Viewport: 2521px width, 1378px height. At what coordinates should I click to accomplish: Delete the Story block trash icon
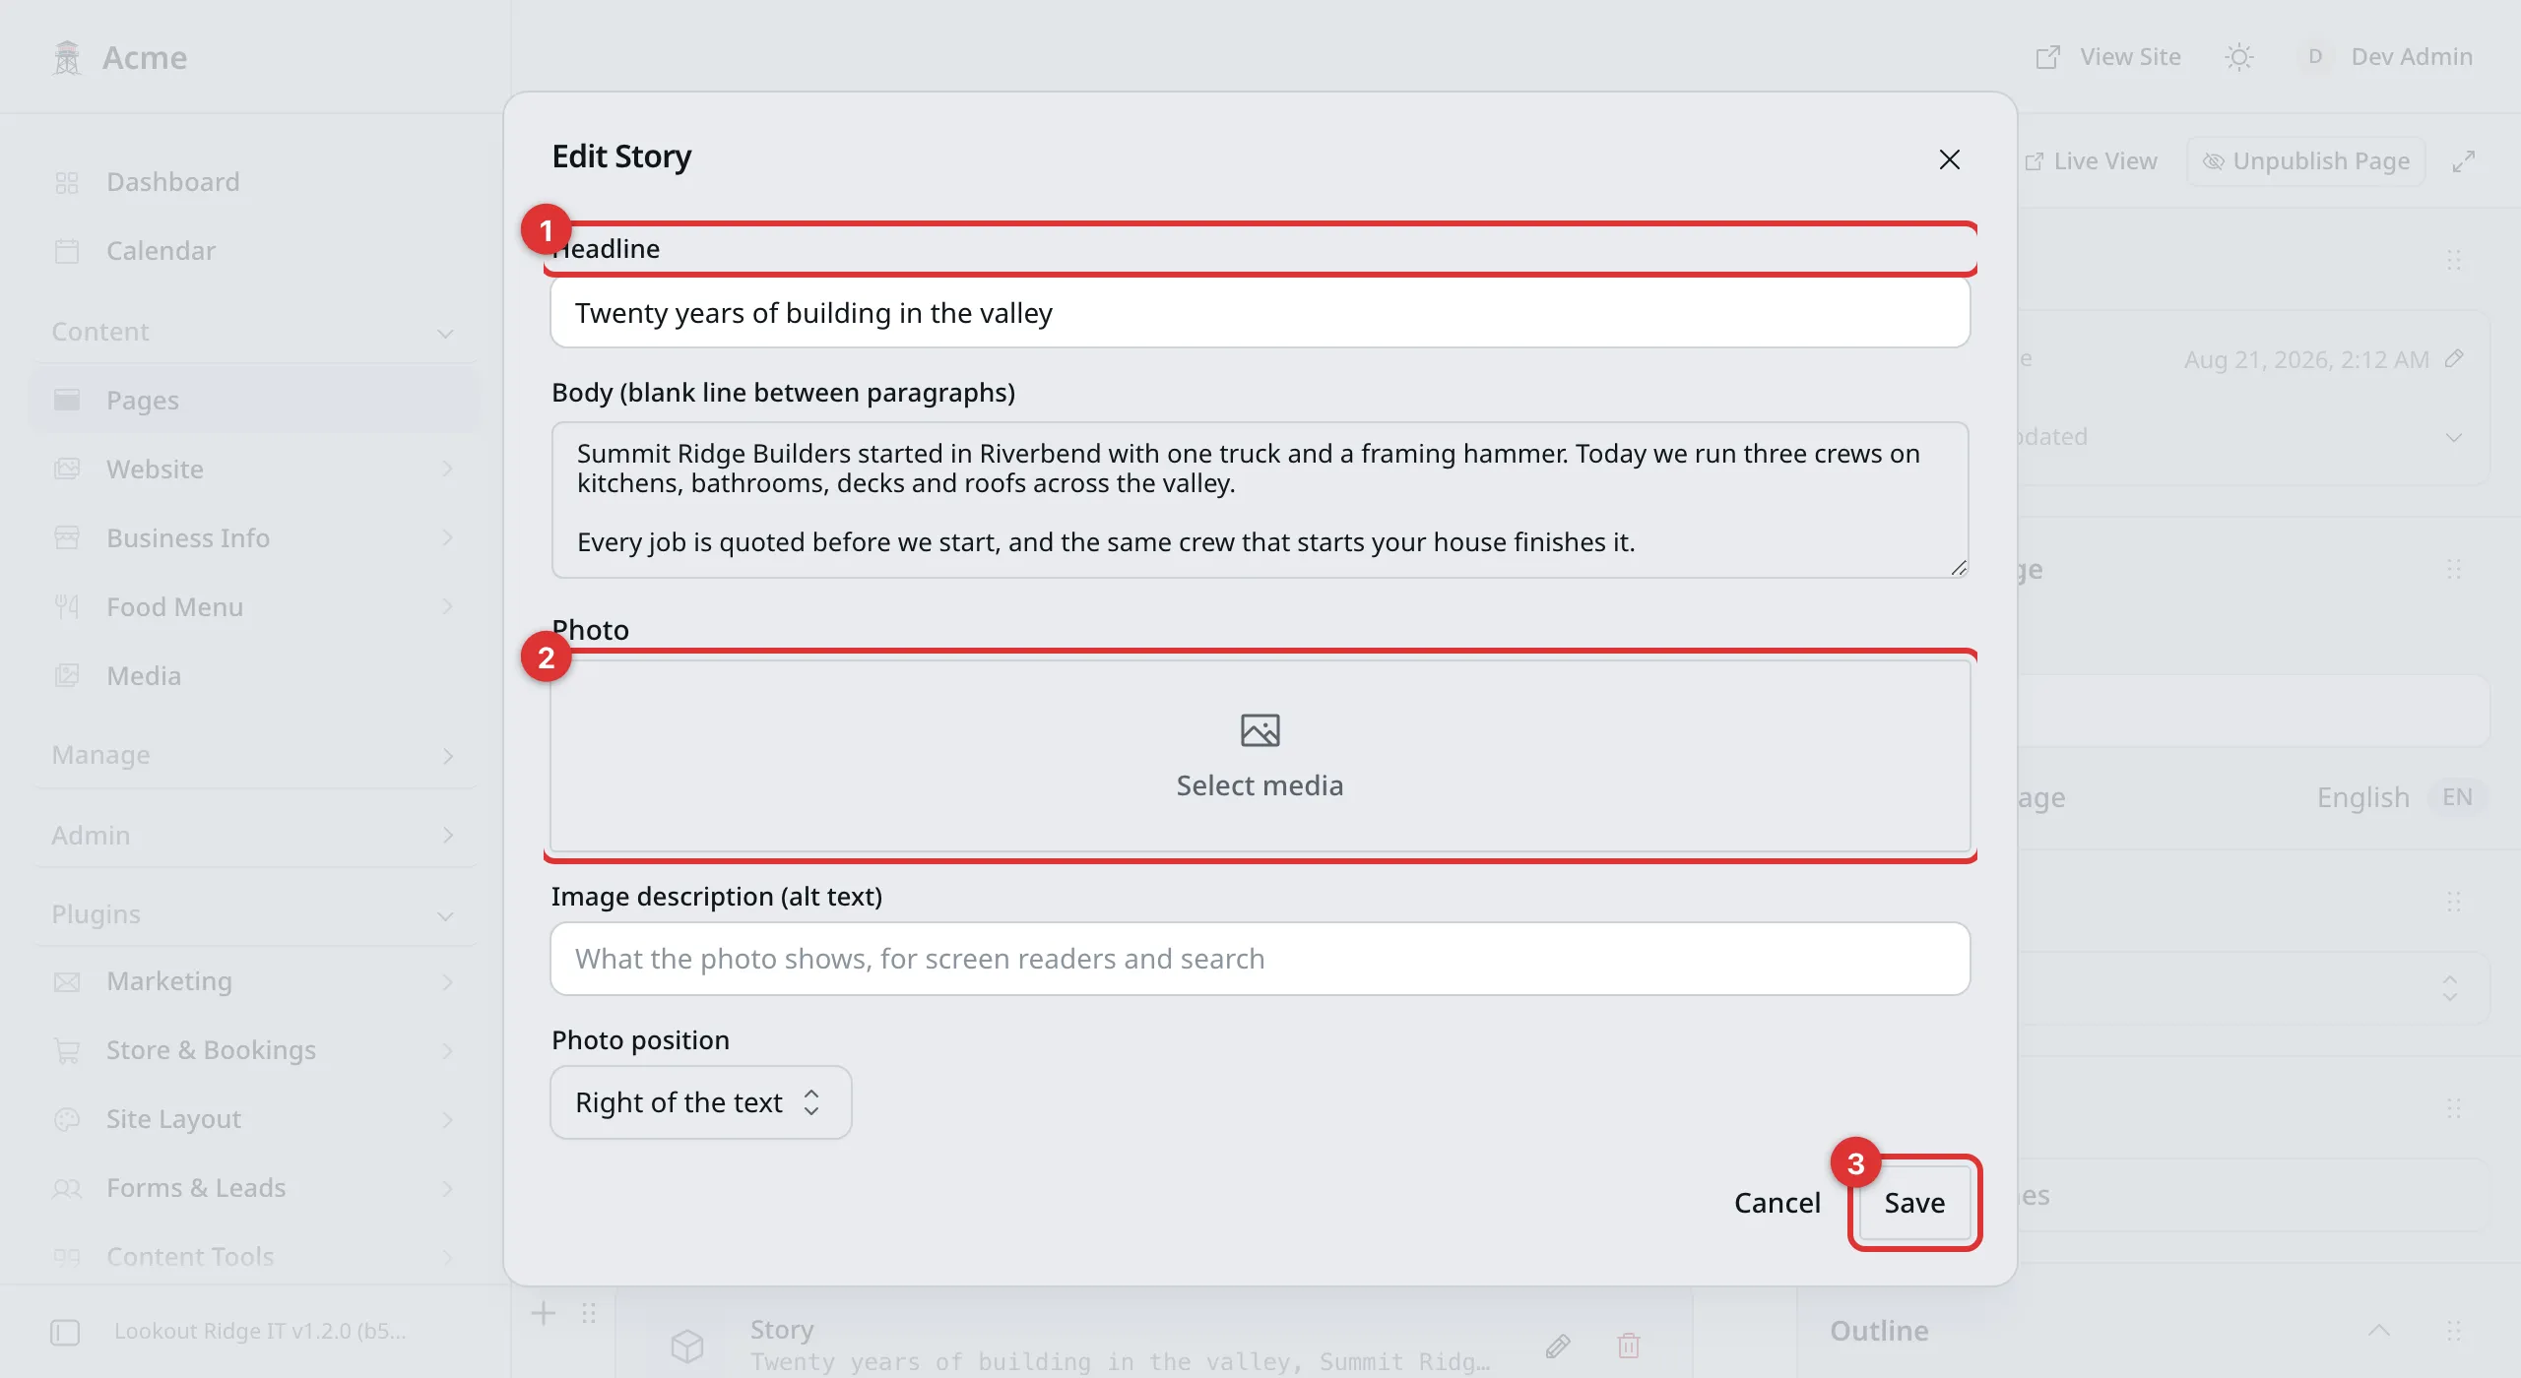point(1629,1345)
